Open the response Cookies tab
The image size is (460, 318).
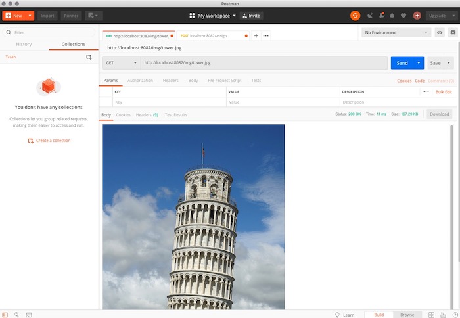coord(124,115)
